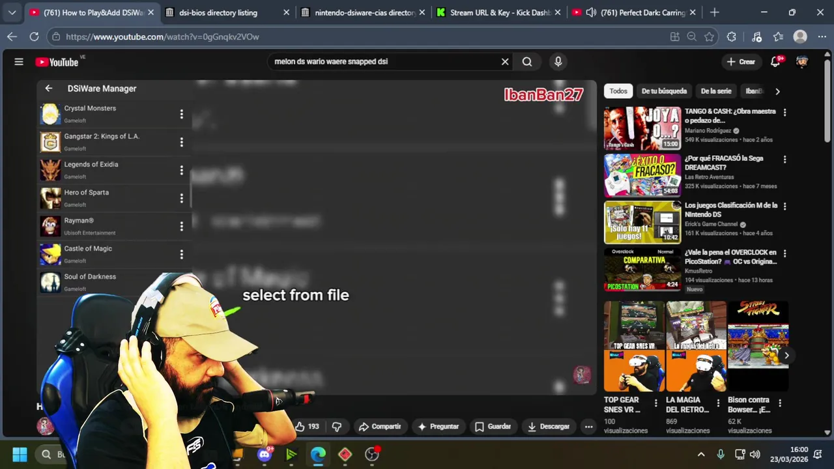834x469 pixels.
Task: Click the Crear button
Action: 741,62
